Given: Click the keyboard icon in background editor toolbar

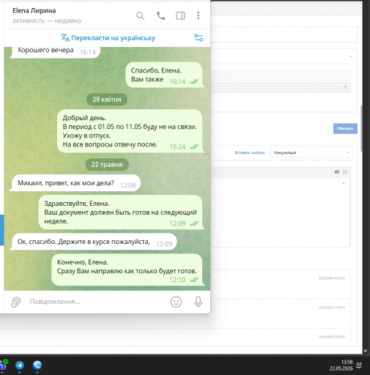Looking at the screenshot, I should [x=337, y=172].
